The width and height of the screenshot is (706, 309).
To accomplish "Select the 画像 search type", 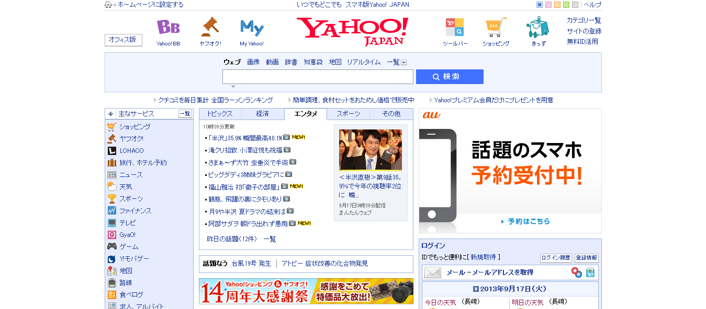I will click(x=253, y=62).
